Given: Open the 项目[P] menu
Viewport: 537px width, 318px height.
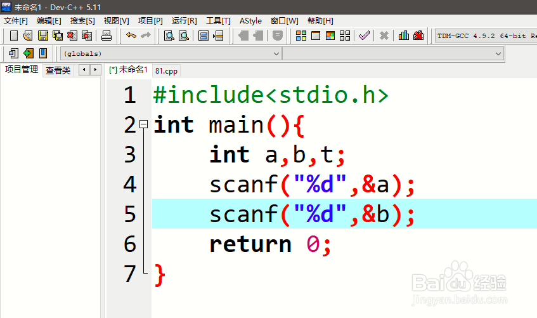Looking at the screenshot, I should point(150,21).
